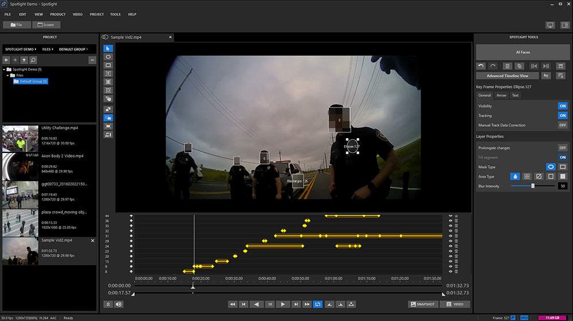This screenshot has width=573, height=321.
Task: Choose the arrow selection tool
Action: coord(108,49)
